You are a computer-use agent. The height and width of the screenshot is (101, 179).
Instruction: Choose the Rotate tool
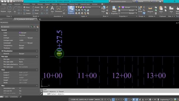click(36, 7)
